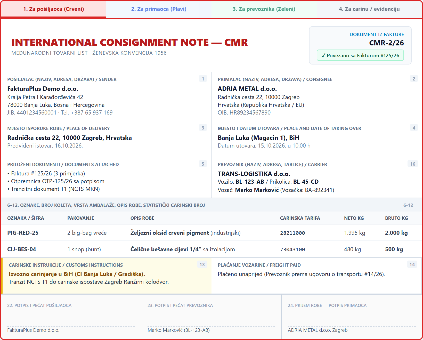423x340 pixels.
Task: Click consignee signature line ADRIA METAL d.o.o. Zagreb
Action: (x=318, y=330)
